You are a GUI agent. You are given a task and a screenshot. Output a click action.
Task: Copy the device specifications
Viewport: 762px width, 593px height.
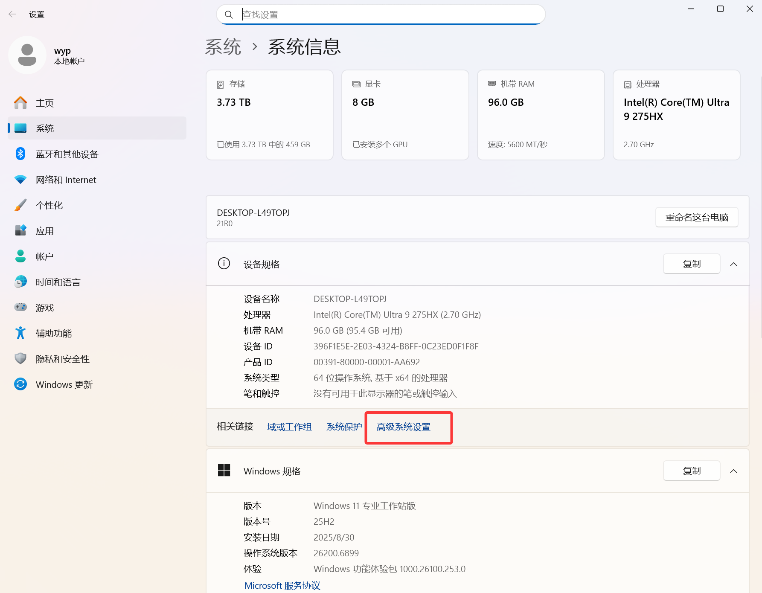click(x=691, y=264)
